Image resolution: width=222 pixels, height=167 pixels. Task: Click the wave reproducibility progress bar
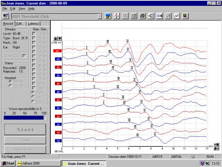tap(25, 118)
